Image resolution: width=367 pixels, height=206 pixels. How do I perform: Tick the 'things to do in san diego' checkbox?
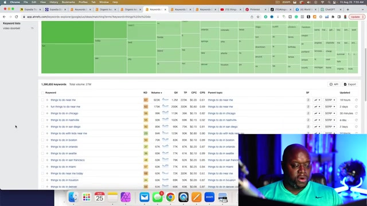pos(42,126)
